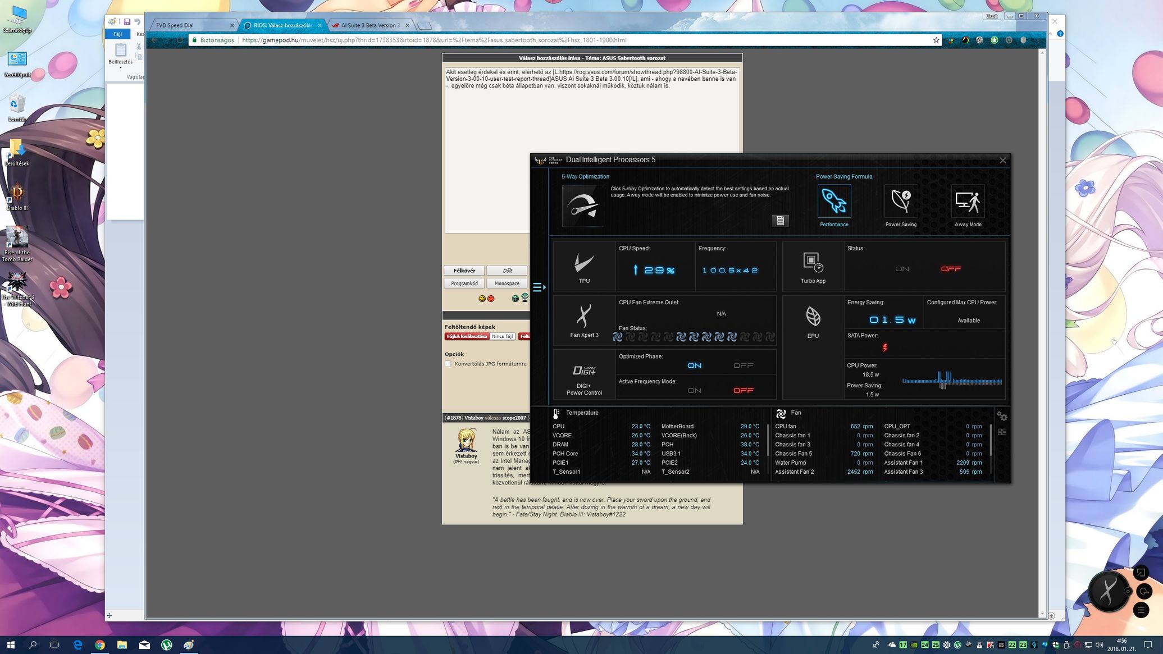This screenshot has width=1163, height=654.
Task: Apply Monospace formatting
Action: tap(507, 283)
